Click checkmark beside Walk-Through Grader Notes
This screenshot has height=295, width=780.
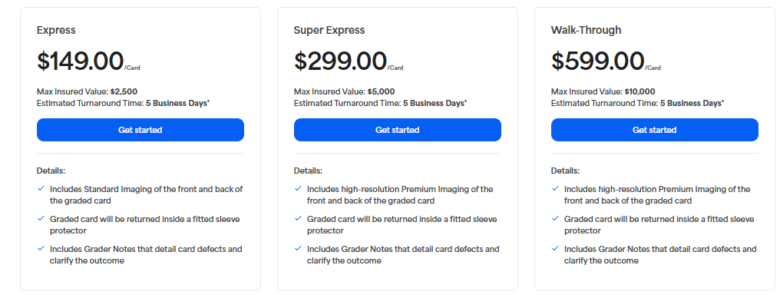(x=555, y=248)
